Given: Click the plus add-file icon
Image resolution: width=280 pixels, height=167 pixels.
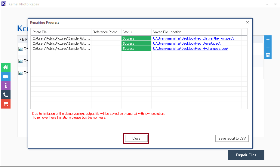Looking at the screenshot, I should (x=268, y=39).
